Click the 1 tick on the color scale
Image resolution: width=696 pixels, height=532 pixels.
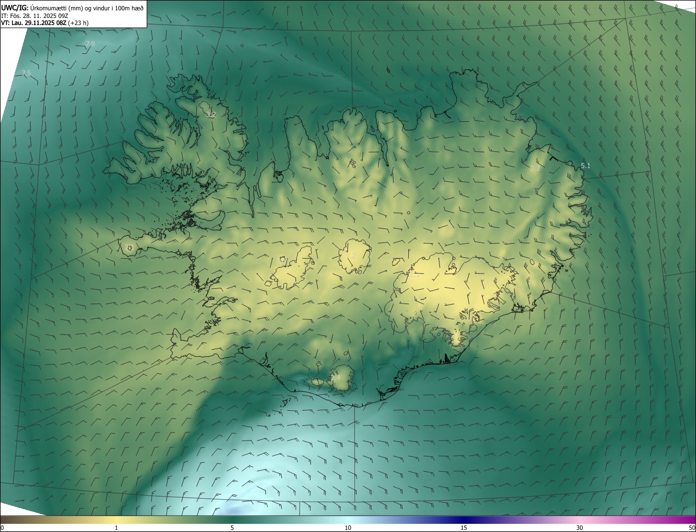click(116, 528)
